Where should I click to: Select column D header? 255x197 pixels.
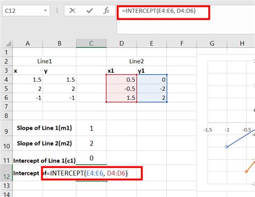coord(122,44)
